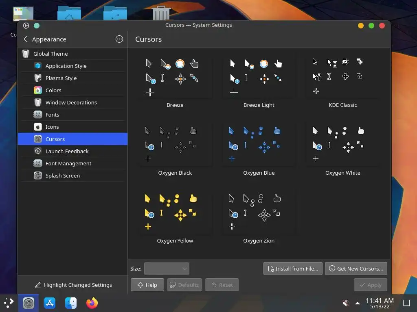Click the Plasma Style icon
Viewport: 417px width, 312px height.
tap(38, 78)
